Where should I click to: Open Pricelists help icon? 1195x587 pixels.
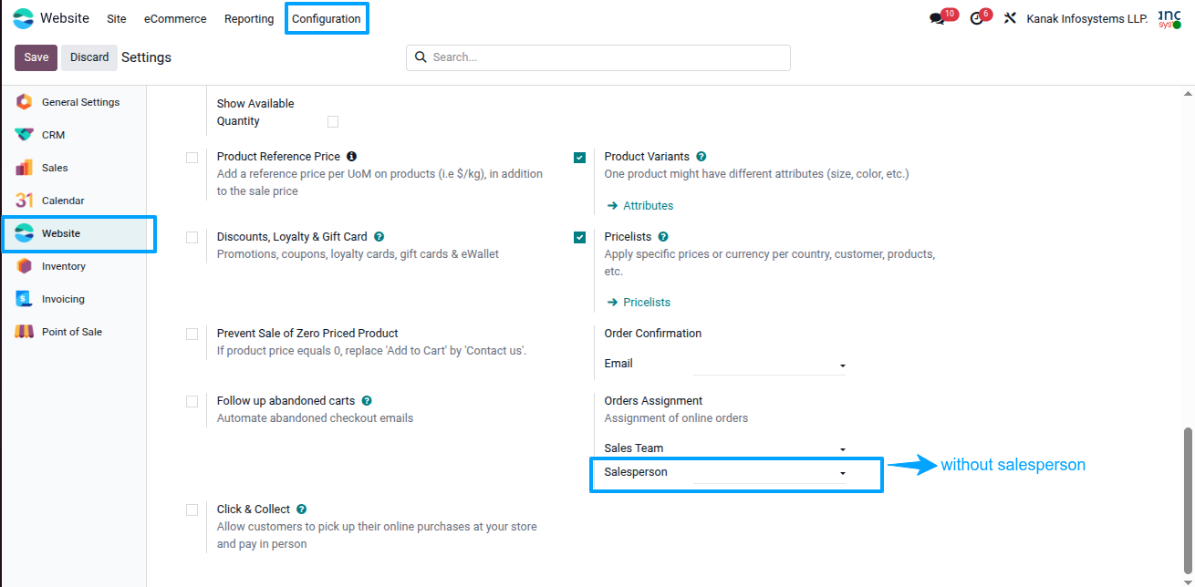coord(663,237)
